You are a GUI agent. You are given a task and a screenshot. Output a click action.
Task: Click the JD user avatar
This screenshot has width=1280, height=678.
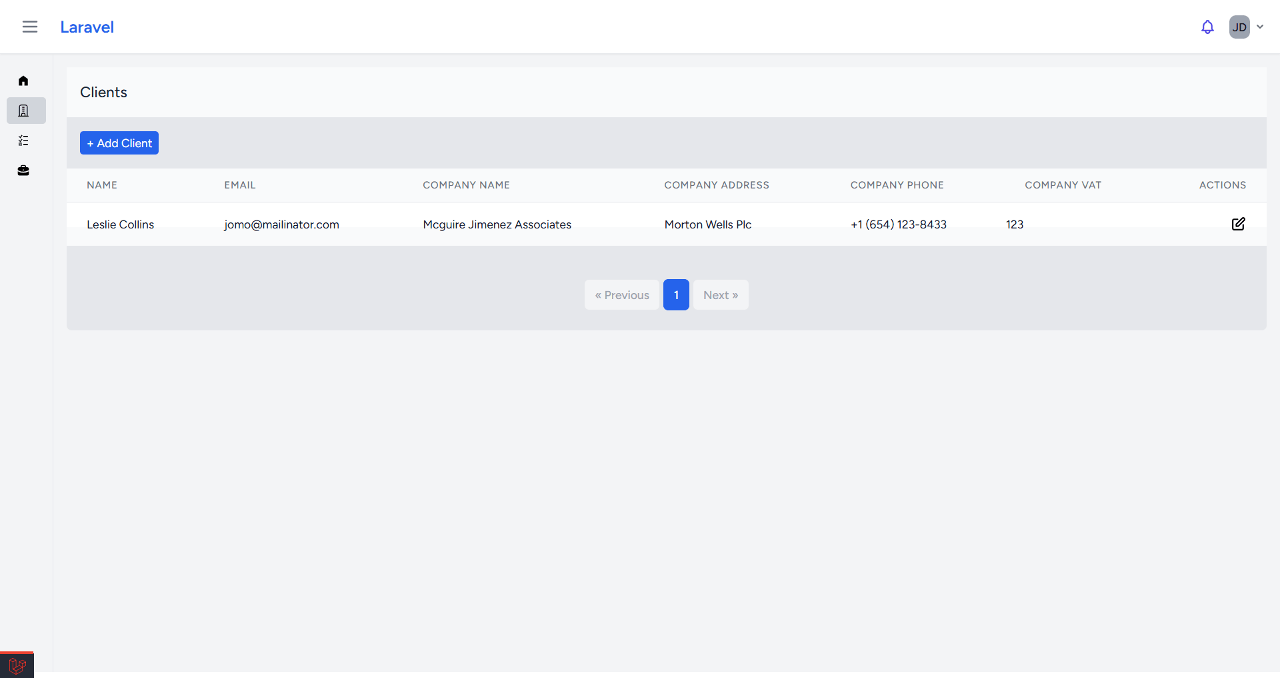[1239, 27]
